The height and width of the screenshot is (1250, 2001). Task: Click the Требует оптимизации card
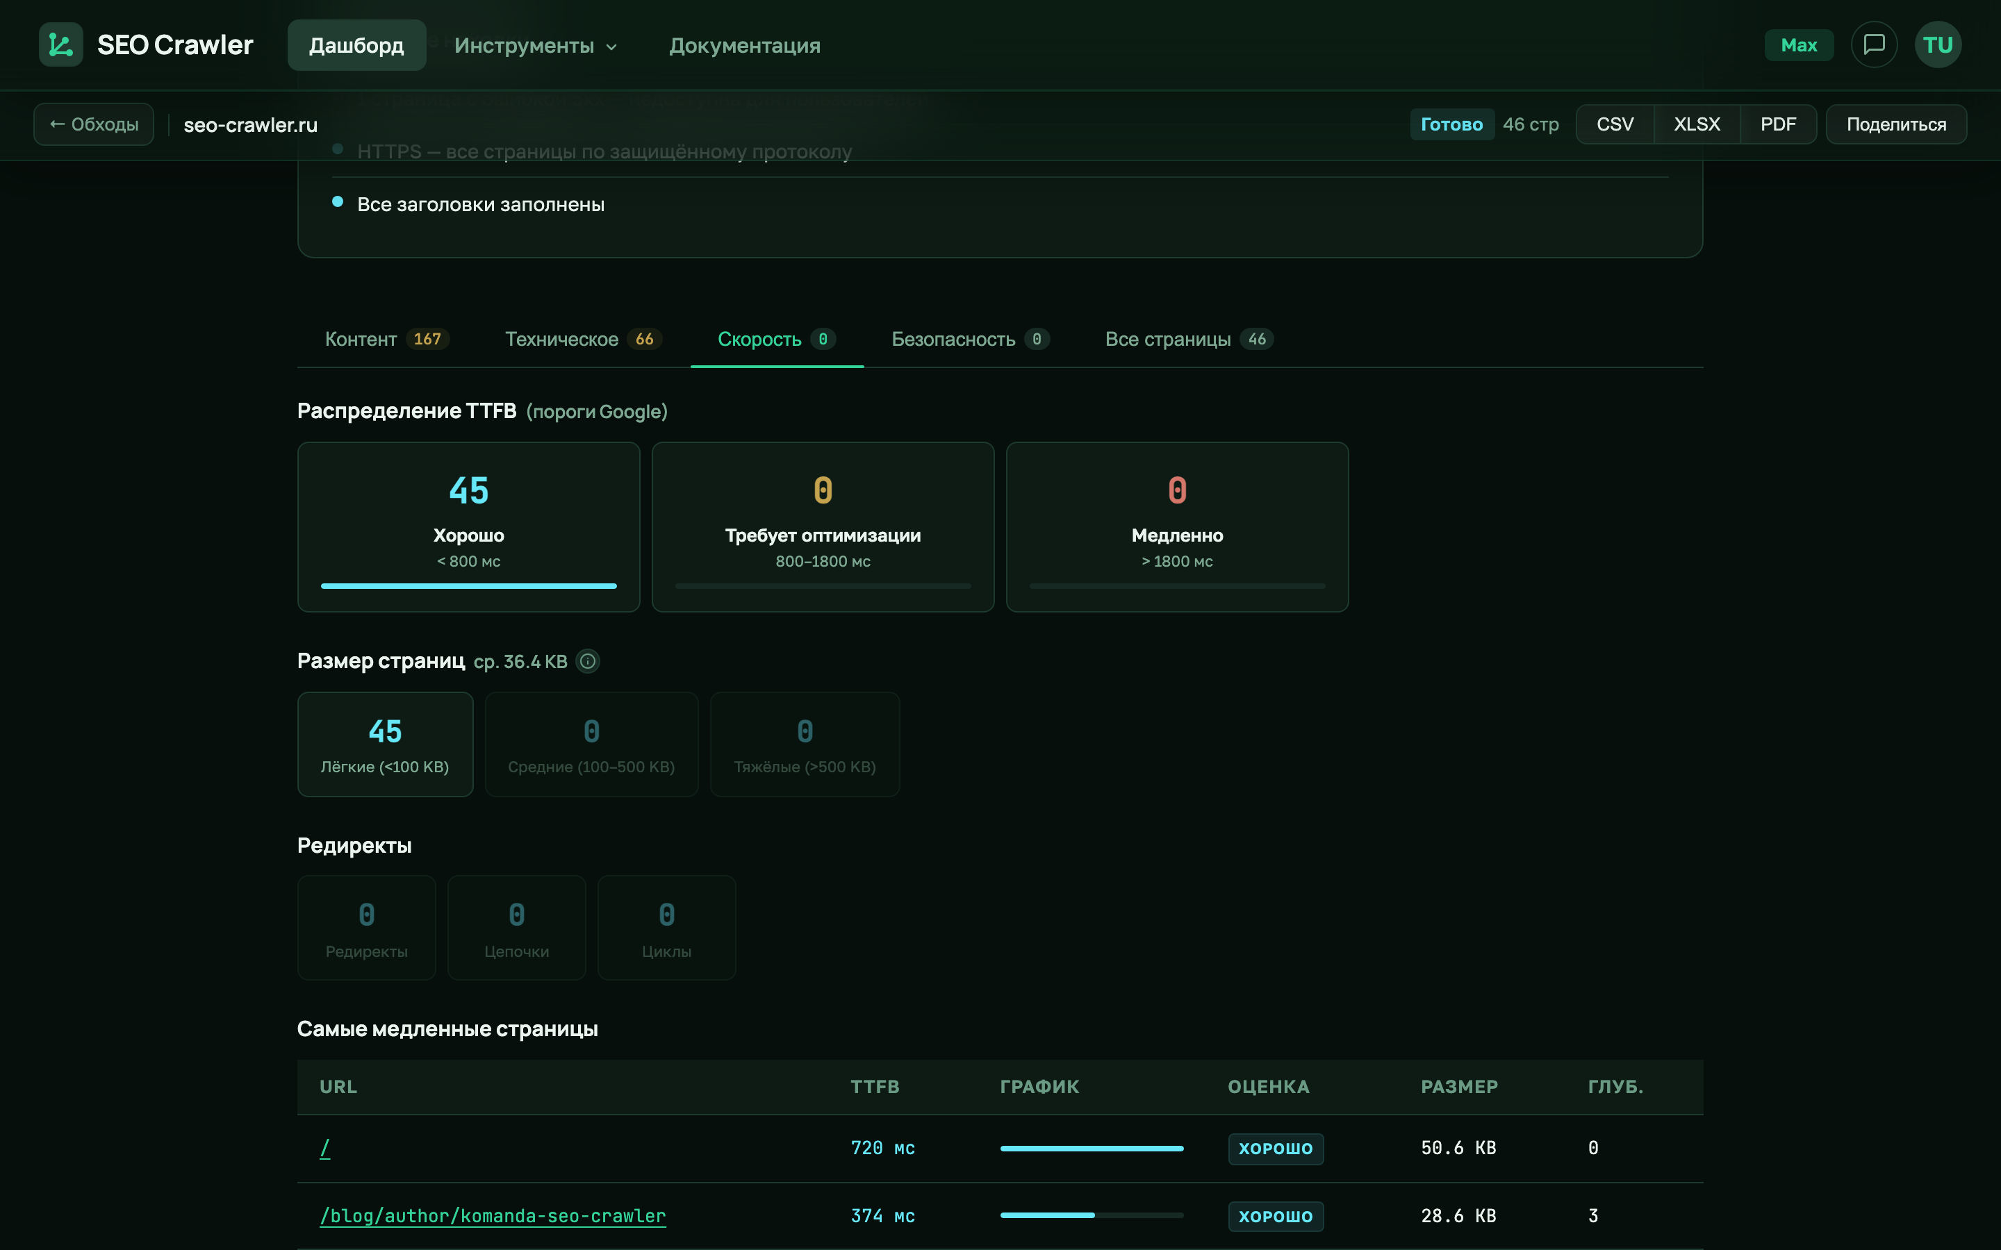click(x=823, y=526)
